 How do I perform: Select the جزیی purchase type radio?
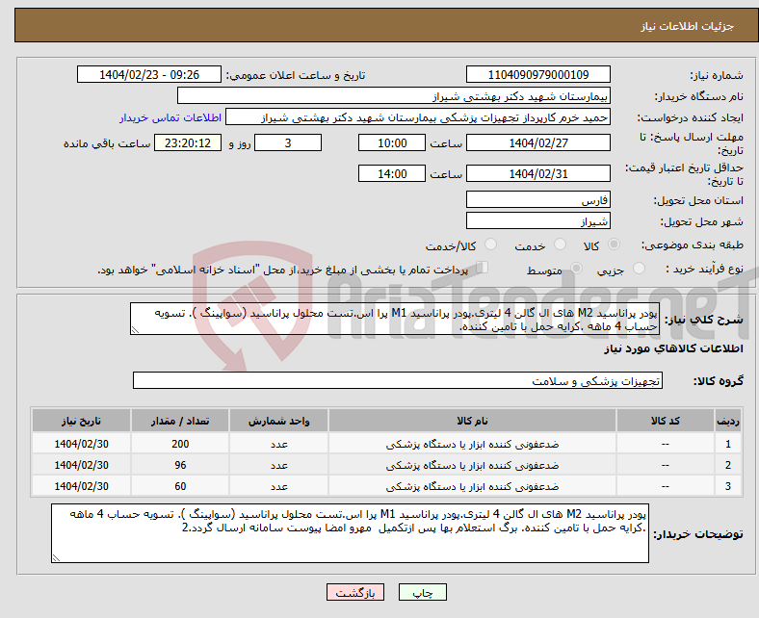[639, 269]
